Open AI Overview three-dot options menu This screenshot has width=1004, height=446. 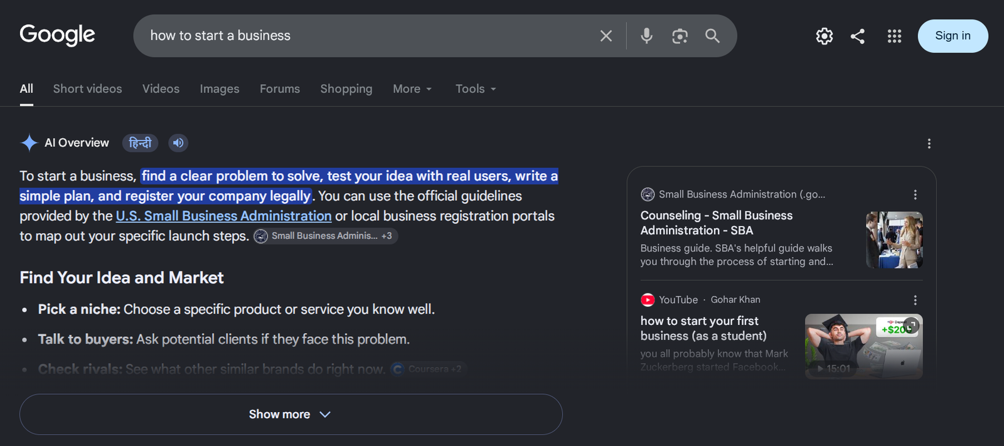(x=929, y=144)
